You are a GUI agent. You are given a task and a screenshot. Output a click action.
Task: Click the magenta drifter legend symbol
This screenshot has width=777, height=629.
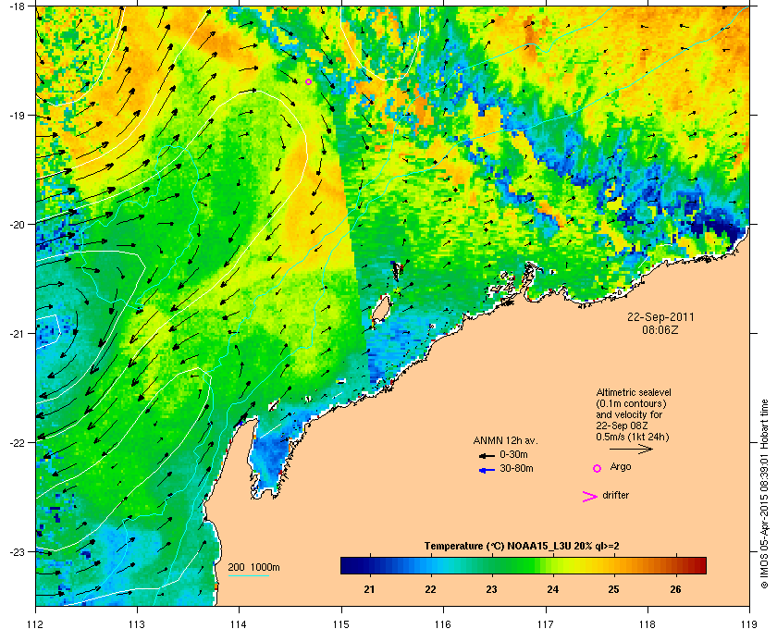(x=589, y=497)
